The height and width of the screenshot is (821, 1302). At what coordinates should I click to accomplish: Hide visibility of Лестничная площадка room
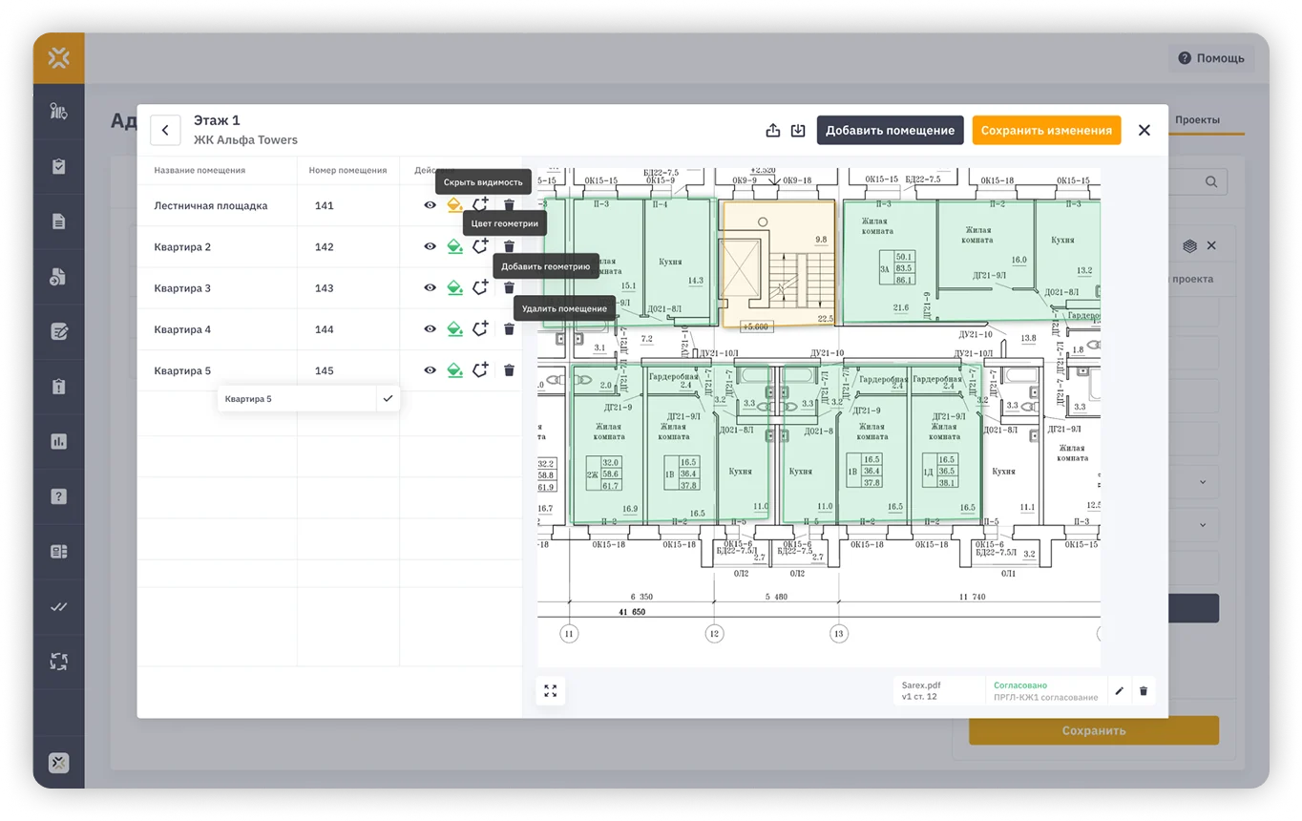click(430, 205)
